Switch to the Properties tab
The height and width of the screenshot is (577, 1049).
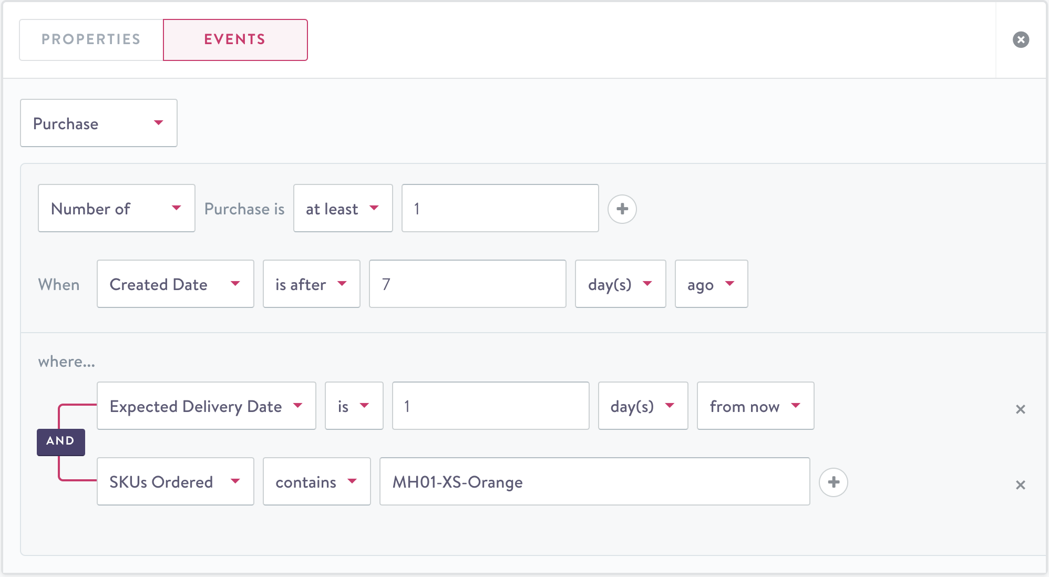pyautogui.click(x=91, y=40)
